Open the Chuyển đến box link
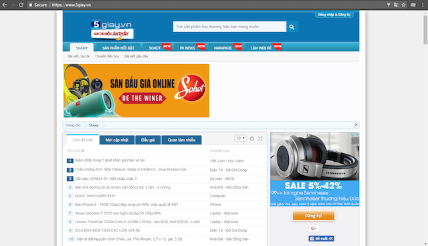 click(107, 56)
